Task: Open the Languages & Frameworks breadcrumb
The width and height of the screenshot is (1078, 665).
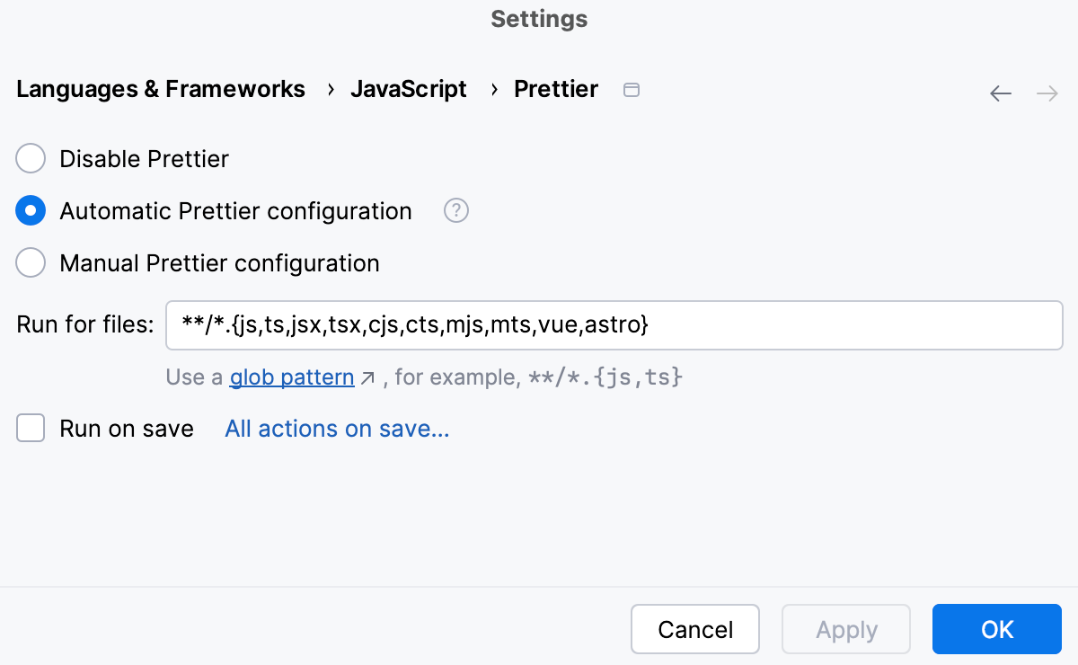Action: pyautogui.click(x=160, y=89)
